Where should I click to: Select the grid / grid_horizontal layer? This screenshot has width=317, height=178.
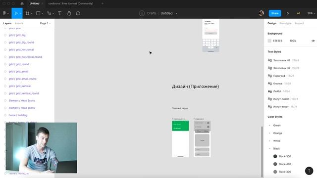(x=21, y=49)
